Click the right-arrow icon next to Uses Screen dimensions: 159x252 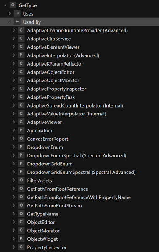point(17,13)
